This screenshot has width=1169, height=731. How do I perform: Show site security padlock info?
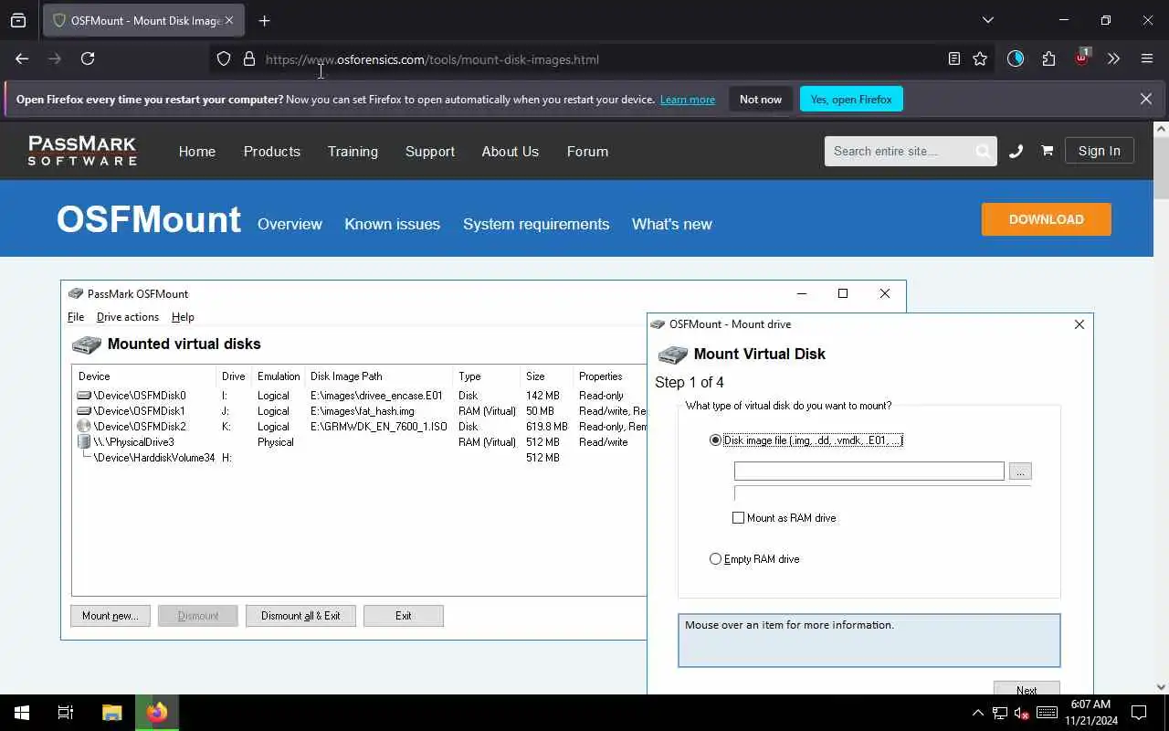248,58
